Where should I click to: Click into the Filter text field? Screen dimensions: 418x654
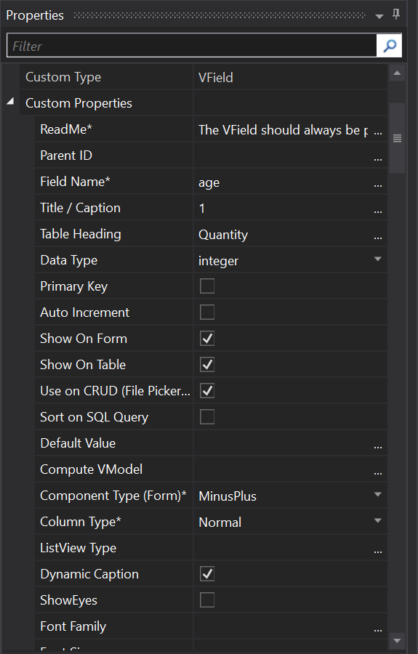[x=191, y=46]
